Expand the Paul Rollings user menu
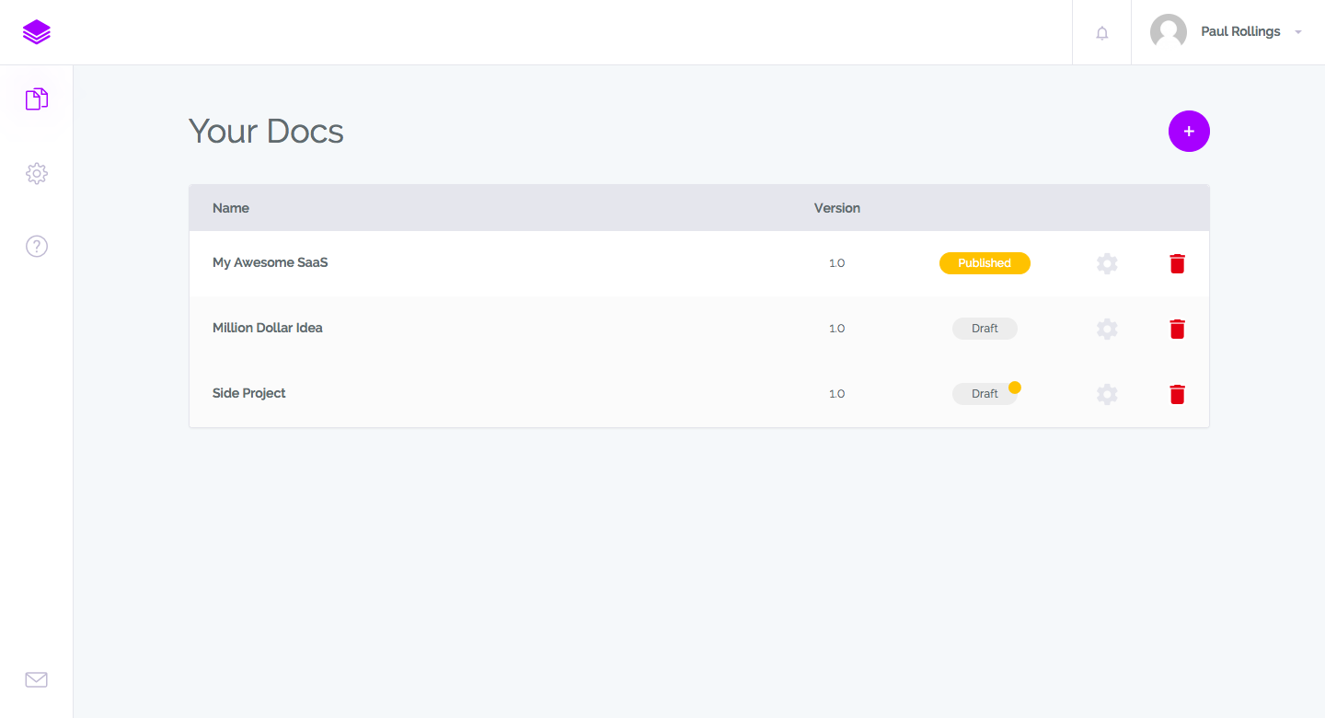The height and width of the screenshot is (718, 1325). click(1297, 32)
